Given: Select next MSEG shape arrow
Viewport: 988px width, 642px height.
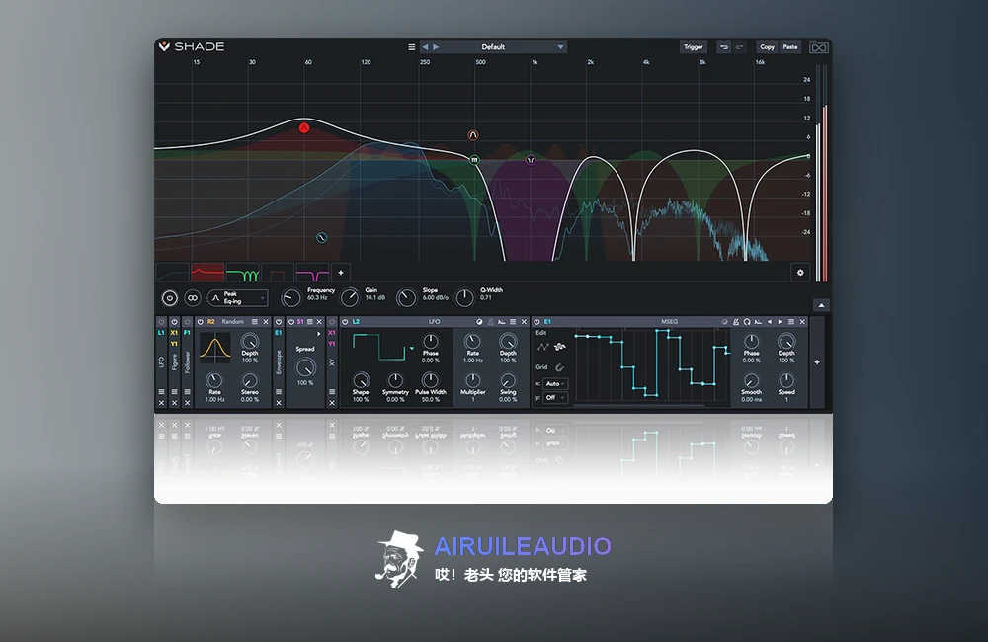Looking at the screenshot, I should pyautogui.click(x=781, y=322).
